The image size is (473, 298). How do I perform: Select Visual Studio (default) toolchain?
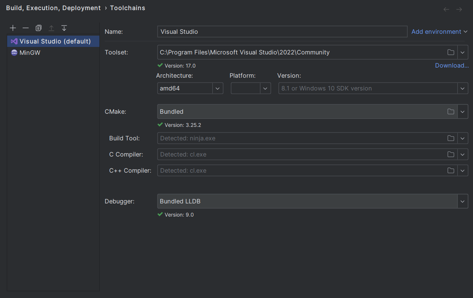53,41
